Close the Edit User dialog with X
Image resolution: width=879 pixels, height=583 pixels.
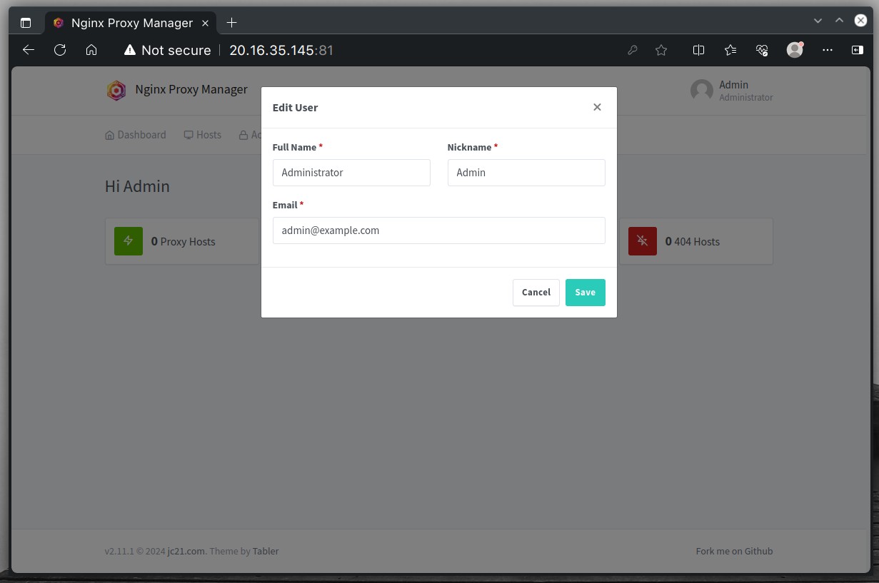[597, 107]
